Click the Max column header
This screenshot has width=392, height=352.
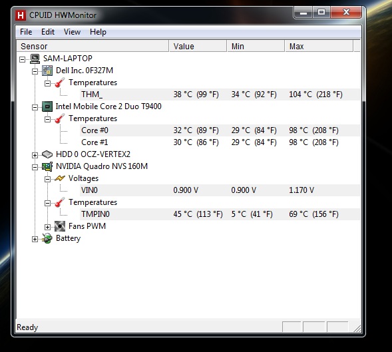(319, 47)
